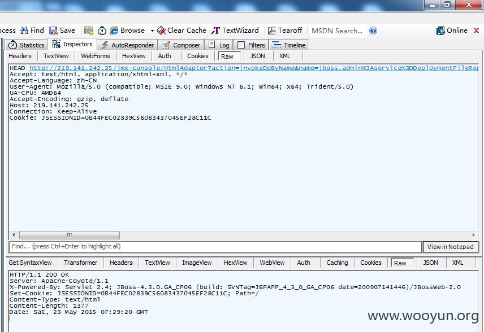Select request Auth inspector tab
Image resolution: width=484 pixels, height=332 pixels.
click(165, 56)
